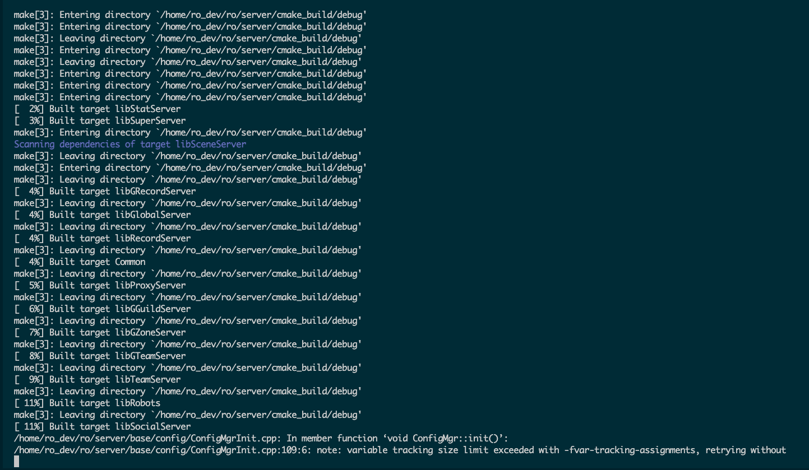Image resolution: width=809 pixels, height=470 pixels.
Task: Click the libProxyServer target text
Action: pos(150,285)
